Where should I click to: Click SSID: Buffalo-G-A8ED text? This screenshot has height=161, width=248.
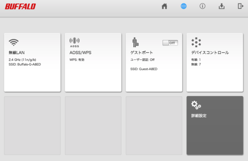25,64
